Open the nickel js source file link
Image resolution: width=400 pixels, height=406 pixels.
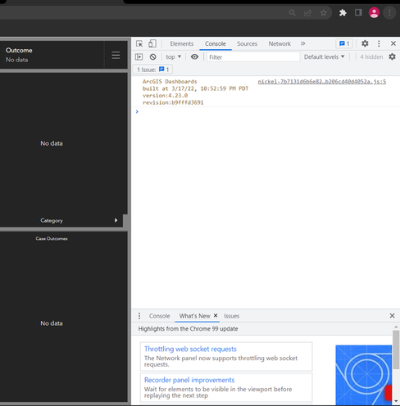[322, 82]
